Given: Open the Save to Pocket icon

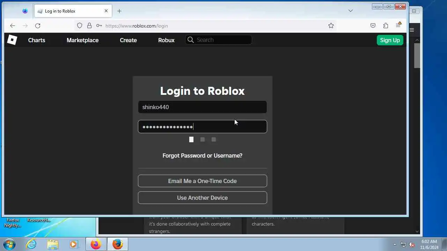Looking at the screenshot, I should pyautogui.click(x=373, y=25).
